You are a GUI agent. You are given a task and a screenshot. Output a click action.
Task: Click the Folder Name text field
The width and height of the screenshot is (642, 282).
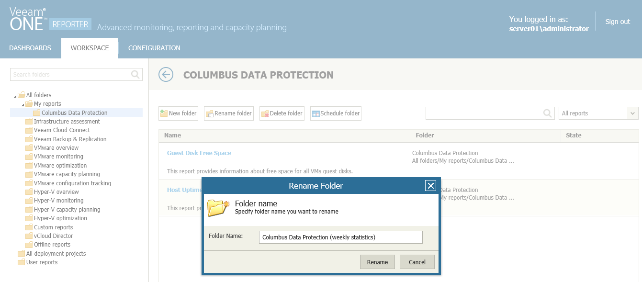[340, 237]
